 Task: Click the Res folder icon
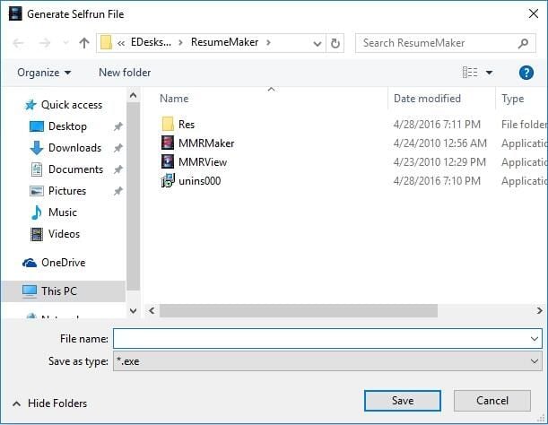tap(168, 124)
